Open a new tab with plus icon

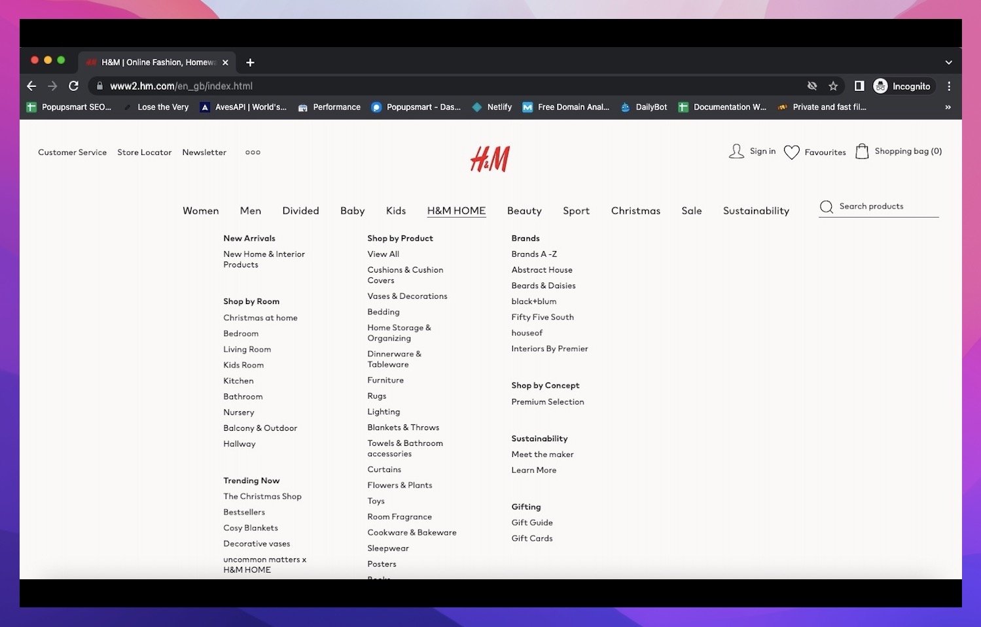coord(250,62)
